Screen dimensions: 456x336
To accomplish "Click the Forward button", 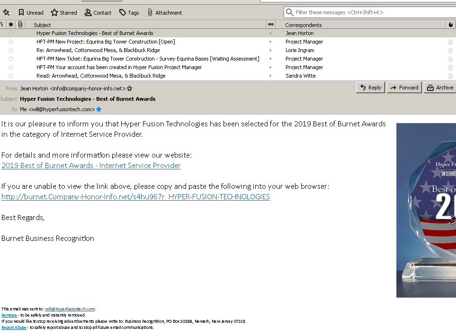I will pyautogui.click(x=404, y=88).
